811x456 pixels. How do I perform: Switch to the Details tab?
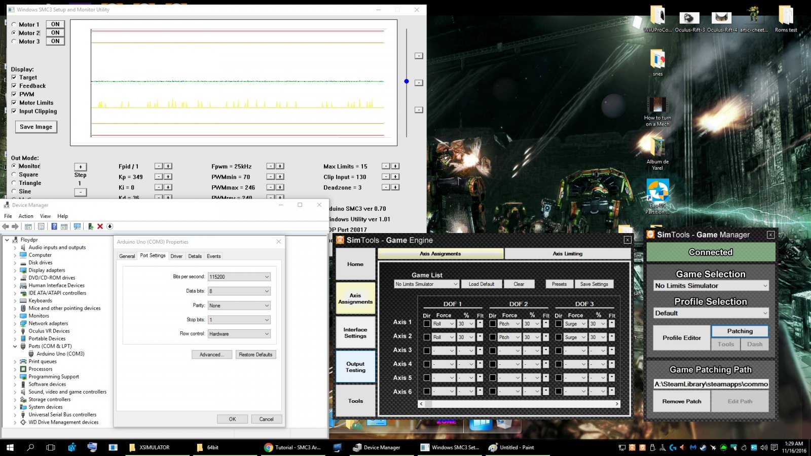[x=195, y=256]
